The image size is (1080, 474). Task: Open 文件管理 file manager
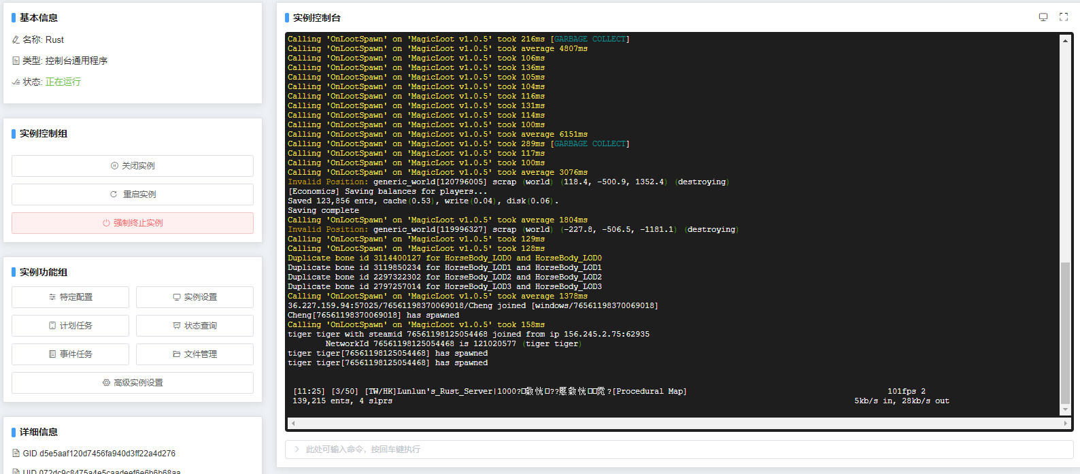[195, 354]
